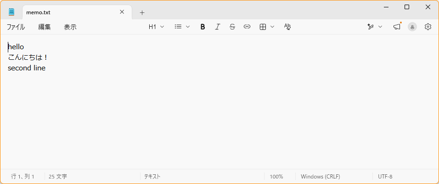Viewport: 439px width, 184px height.
Task: Toggle strikethrough formatting
Action: (x=232, y=27)
